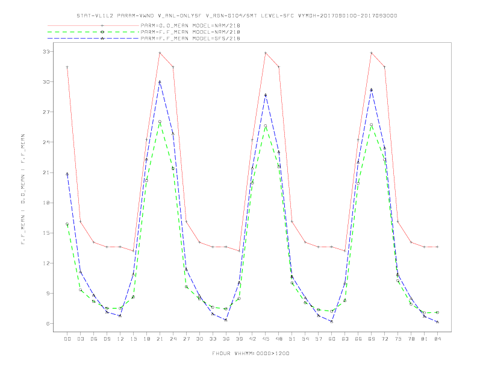The image size is (477, 369).
Task: Click the chart title starting with STAT=VL1L2
Action: [x=237, y=16]
